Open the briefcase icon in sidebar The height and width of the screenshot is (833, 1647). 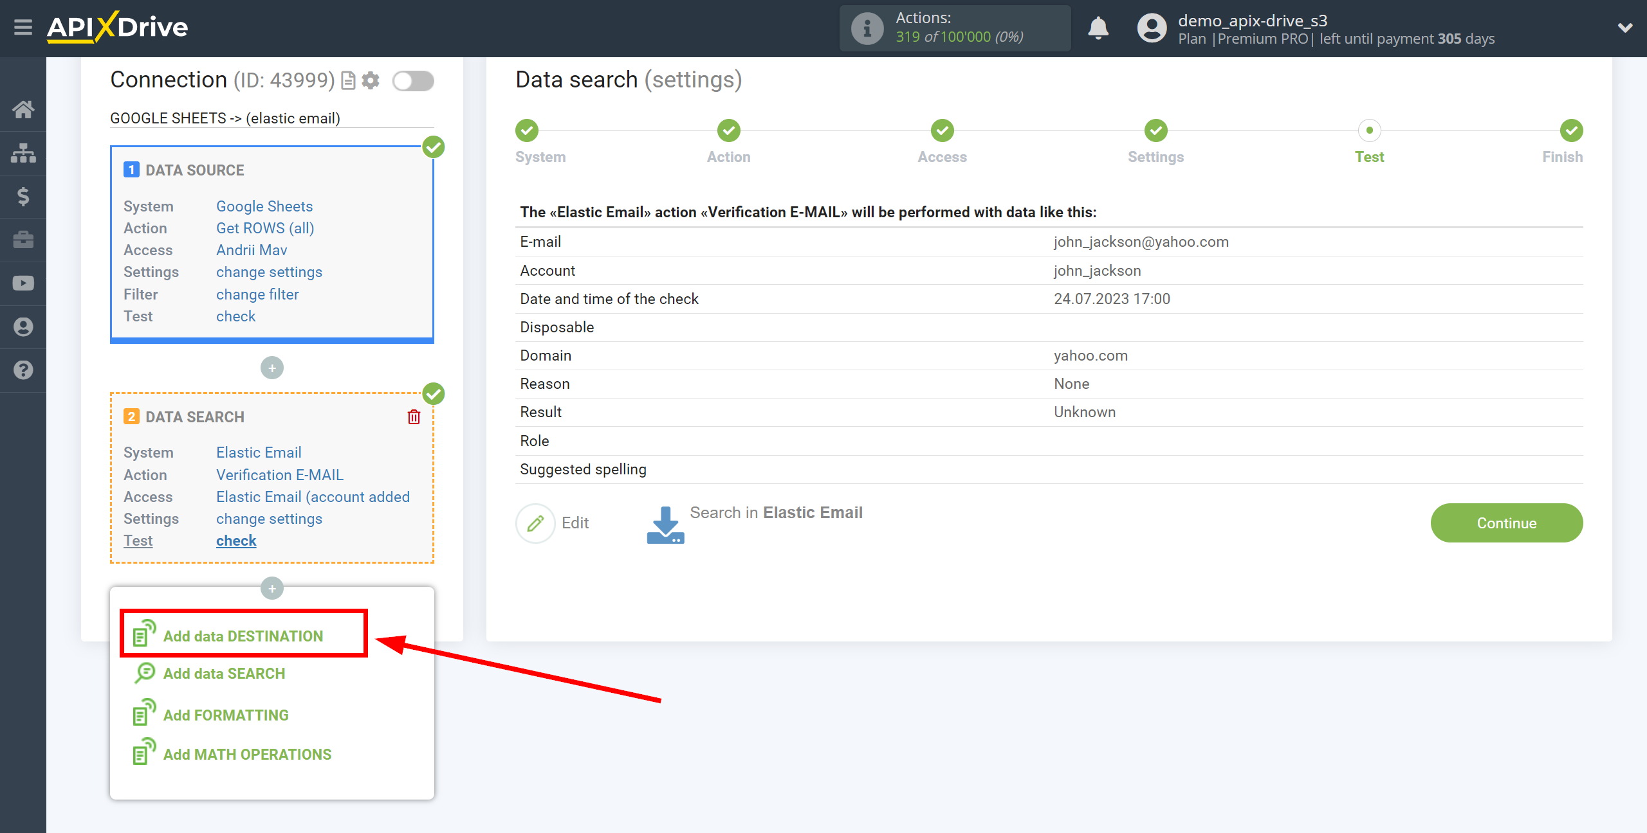point(23,240)
